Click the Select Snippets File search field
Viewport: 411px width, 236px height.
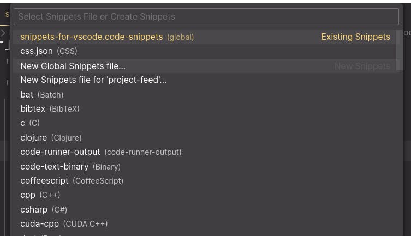pos(207,16)
